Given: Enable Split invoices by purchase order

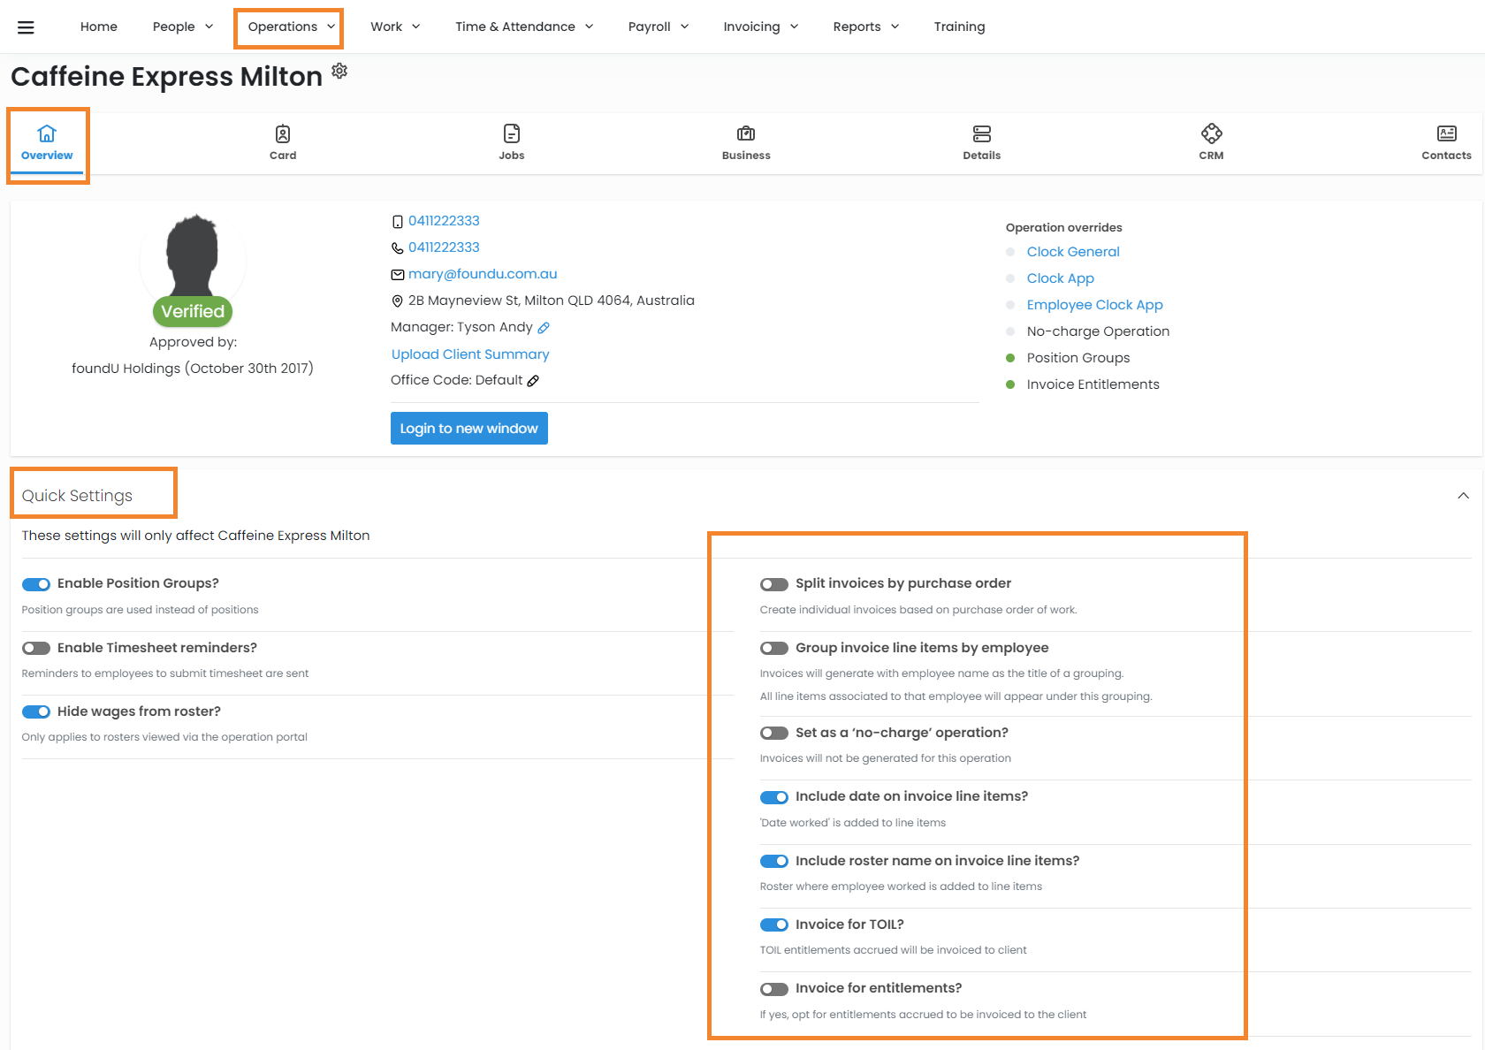Looking at the screenshot, I should (x=774, y=584).
